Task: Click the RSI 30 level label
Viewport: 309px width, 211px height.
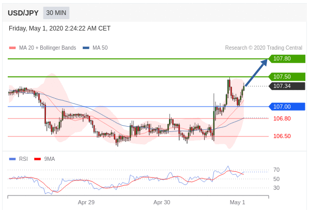Action: pos(276,188)
